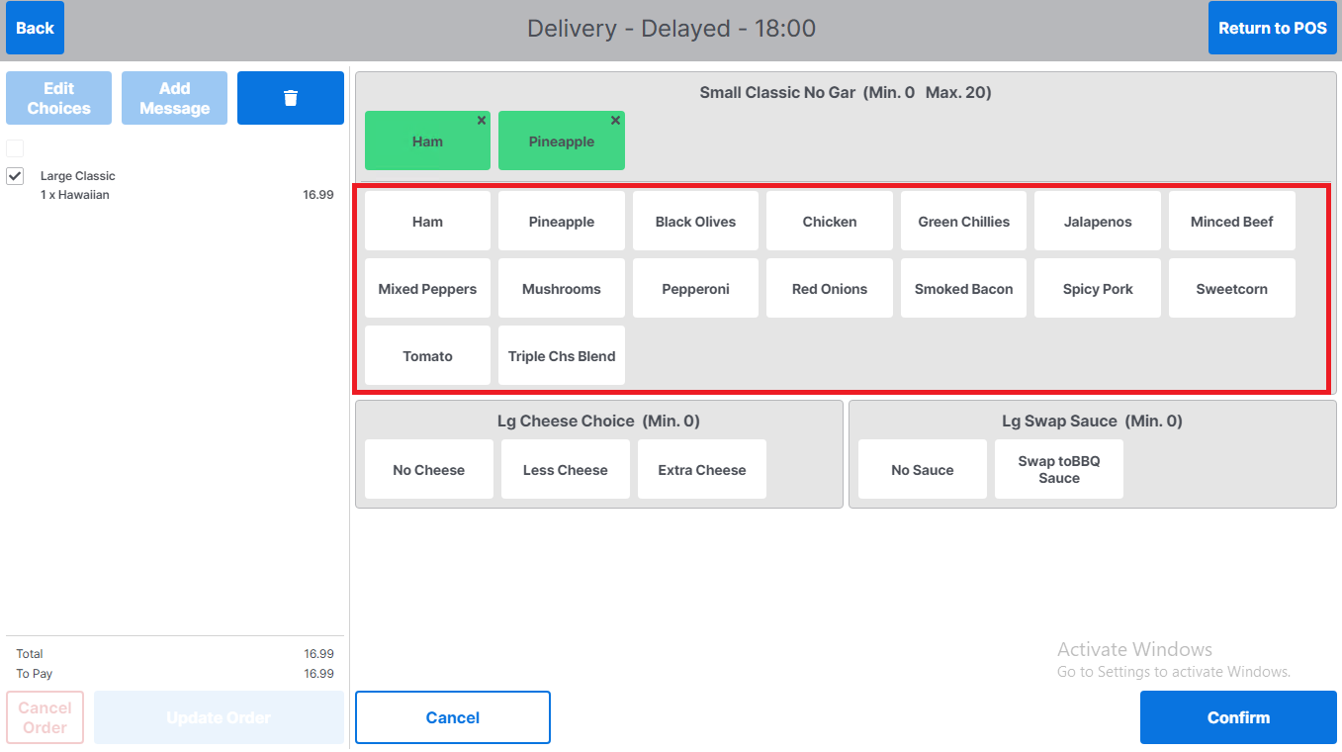The width and height of the screenshot is (1342, 752).
Task: Choose Extra Cheese option
Action: pyautogui.click(x=701, y=470)
